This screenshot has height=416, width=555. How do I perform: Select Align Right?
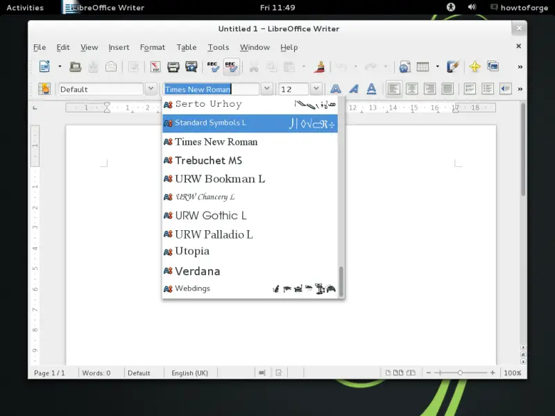pos(429,89)
